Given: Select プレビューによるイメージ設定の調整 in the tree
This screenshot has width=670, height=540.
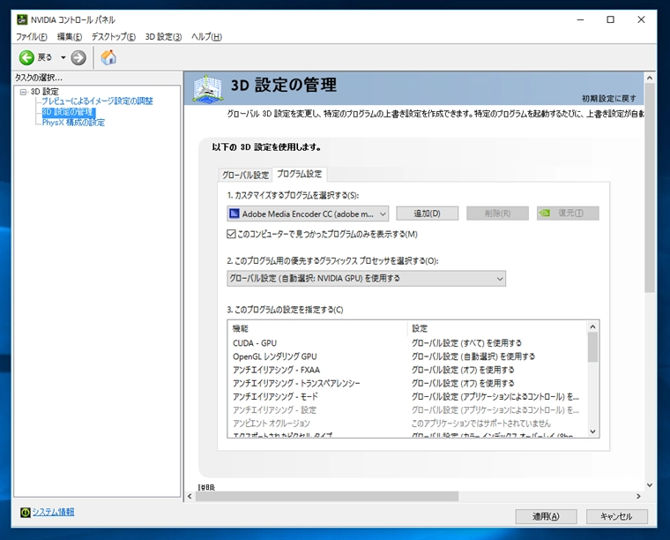Looking at the screenshot, I should click(x=97, y=101).
